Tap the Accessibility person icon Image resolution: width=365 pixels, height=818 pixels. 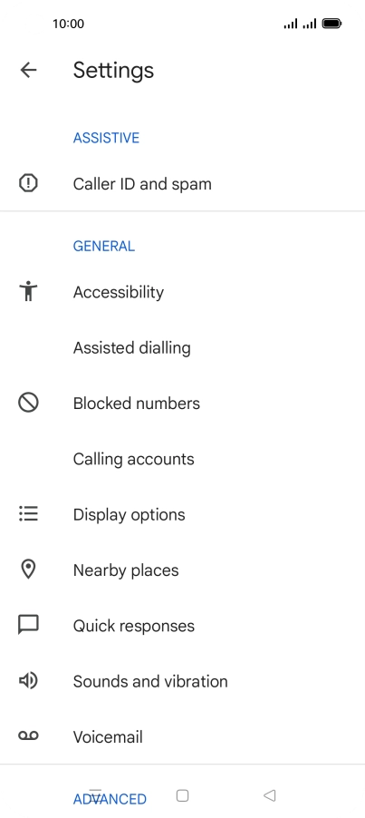28,291
